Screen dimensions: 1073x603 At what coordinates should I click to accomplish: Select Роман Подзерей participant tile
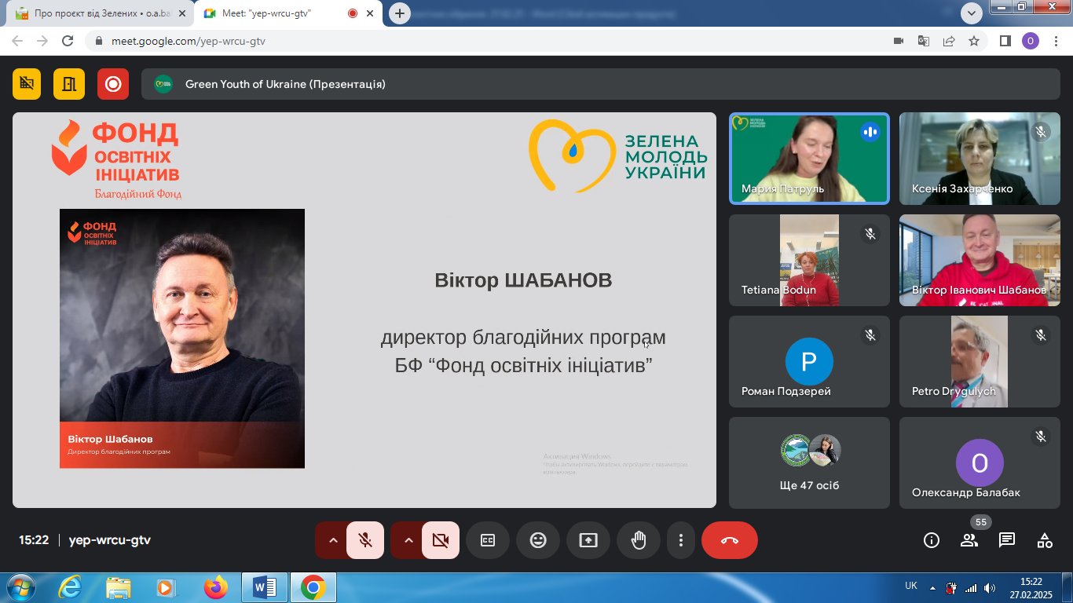(x=809, y=361)
